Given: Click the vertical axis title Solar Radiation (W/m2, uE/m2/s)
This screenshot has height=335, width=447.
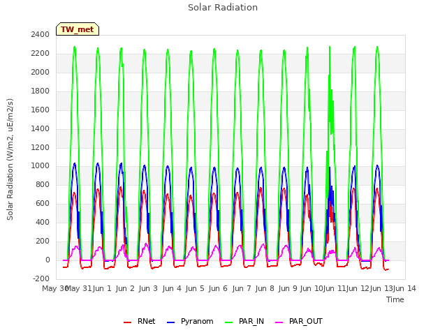Looking at the screenshot, I should coord(10,159).
